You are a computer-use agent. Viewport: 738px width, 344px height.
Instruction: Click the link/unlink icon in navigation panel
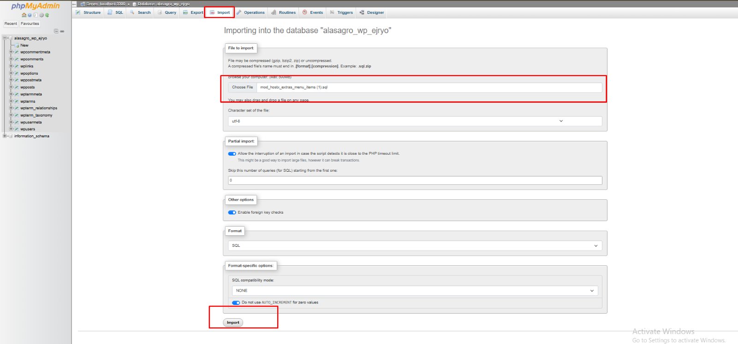click(x=62, y=31)
